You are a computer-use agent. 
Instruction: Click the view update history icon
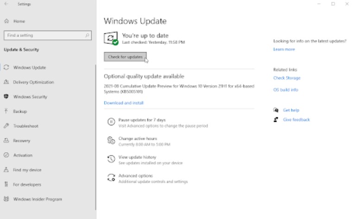tap(111, 159)
